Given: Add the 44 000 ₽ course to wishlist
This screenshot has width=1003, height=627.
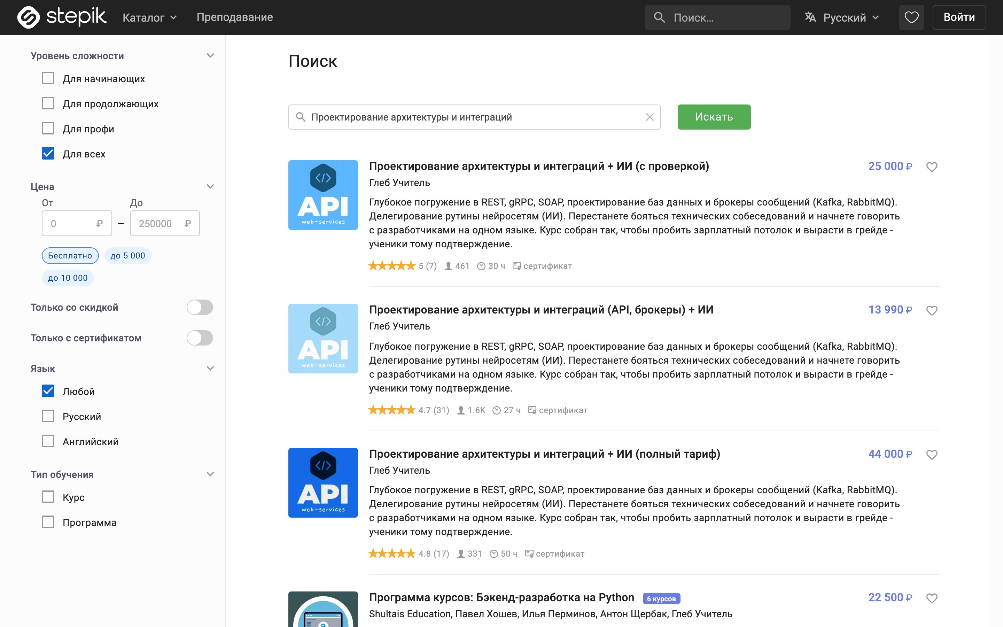Looking at the screenshot, I should [932, 455].
